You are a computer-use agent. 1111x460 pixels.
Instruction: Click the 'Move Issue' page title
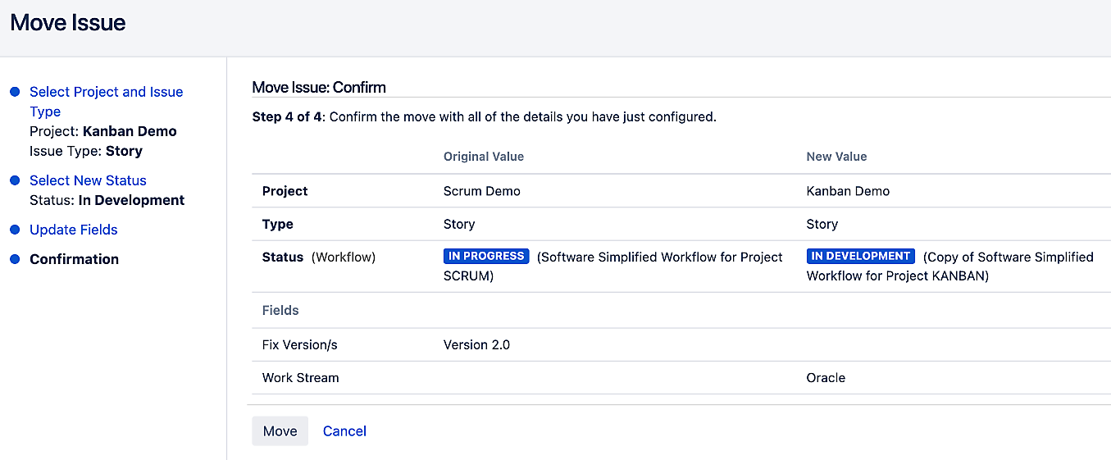click(68, 23)
